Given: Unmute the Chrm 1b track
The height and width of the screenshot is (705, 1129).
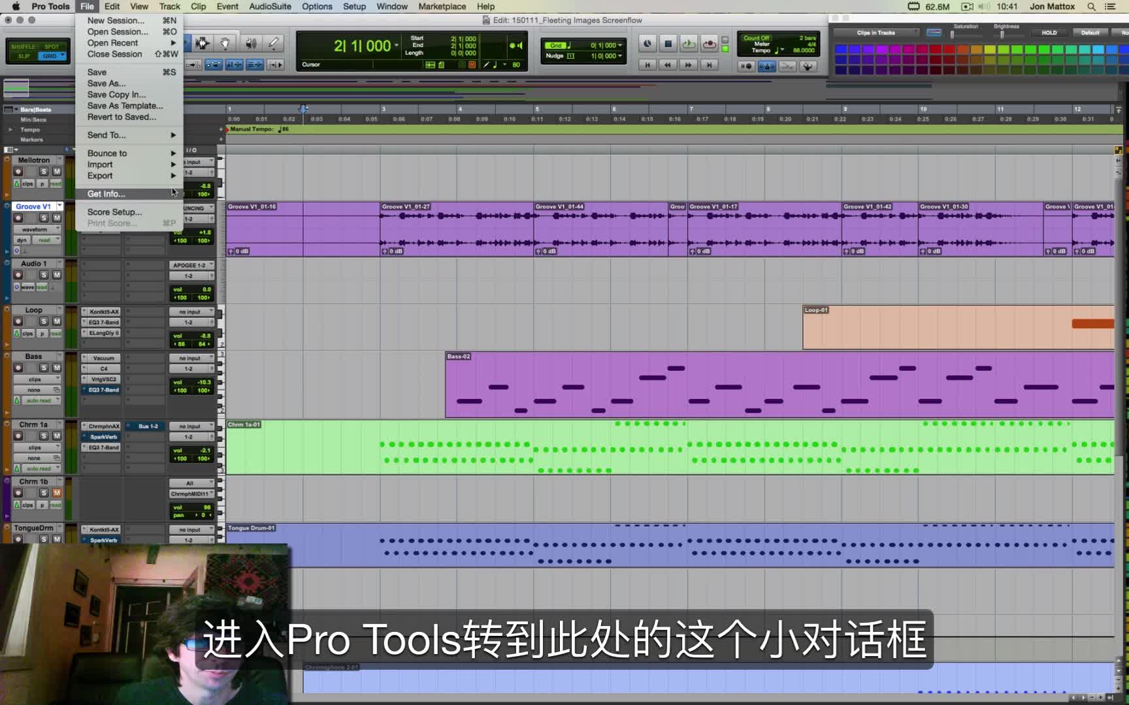Looking at the screenshot, I should tap(57, 493).
